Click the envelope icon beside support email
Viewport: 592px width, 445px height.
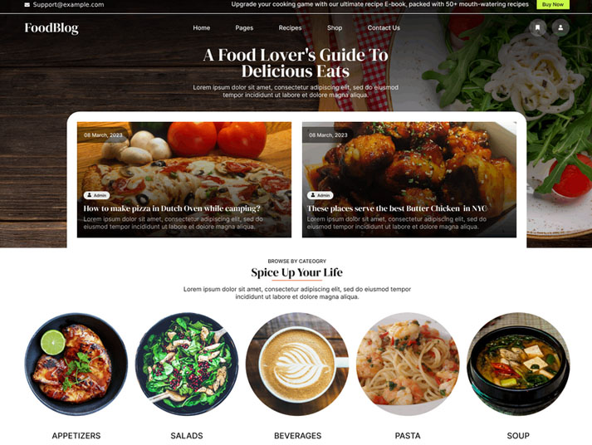tap(27, 5)
